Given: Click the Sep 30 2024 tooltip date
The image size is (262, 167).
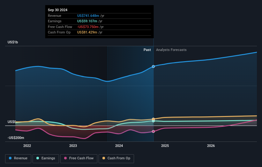Looking at the screenshot, I should [58, 10].
